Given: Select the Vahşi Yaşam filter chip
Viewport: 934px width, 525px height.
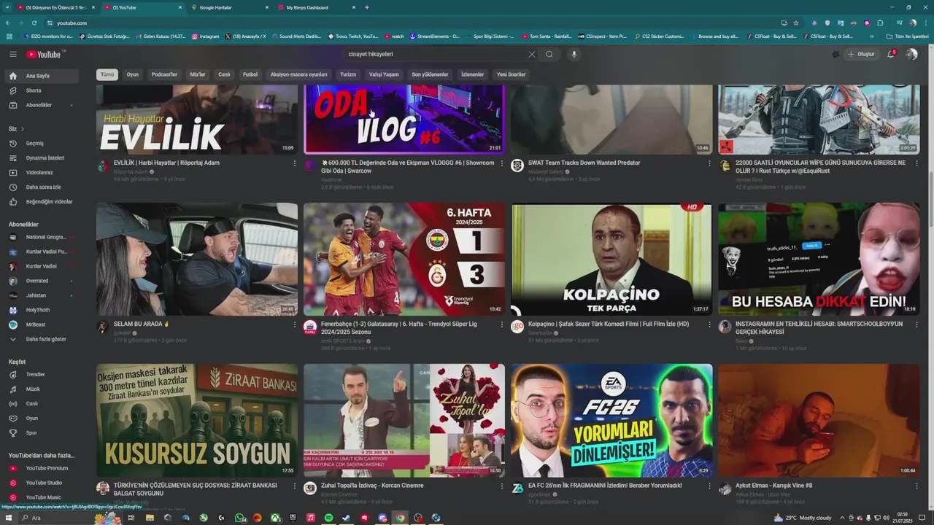Looking at the screenshot, I should 384,74.
